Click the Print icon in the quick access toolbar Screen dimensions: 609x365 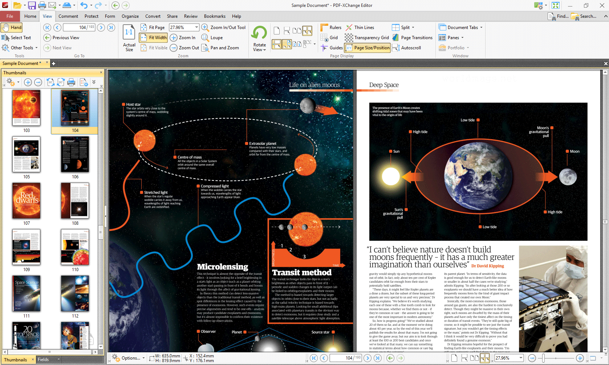(42, 5)
